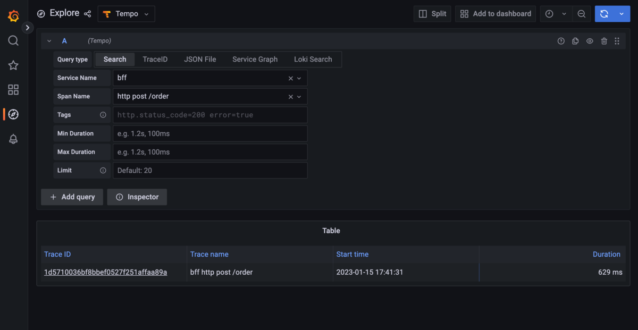Open Starred dashboards star icon

tap(13, 65)
